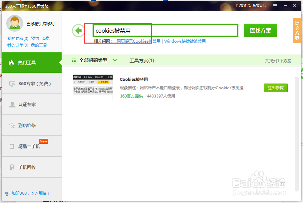This screenshot has height=203, width=303.
Task: Open the 我的专家(0) link
Action: click(x=18, y=38)
